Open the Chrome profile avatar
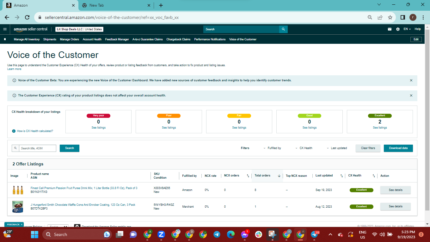 pyautogui.click(x=413, y=17)
